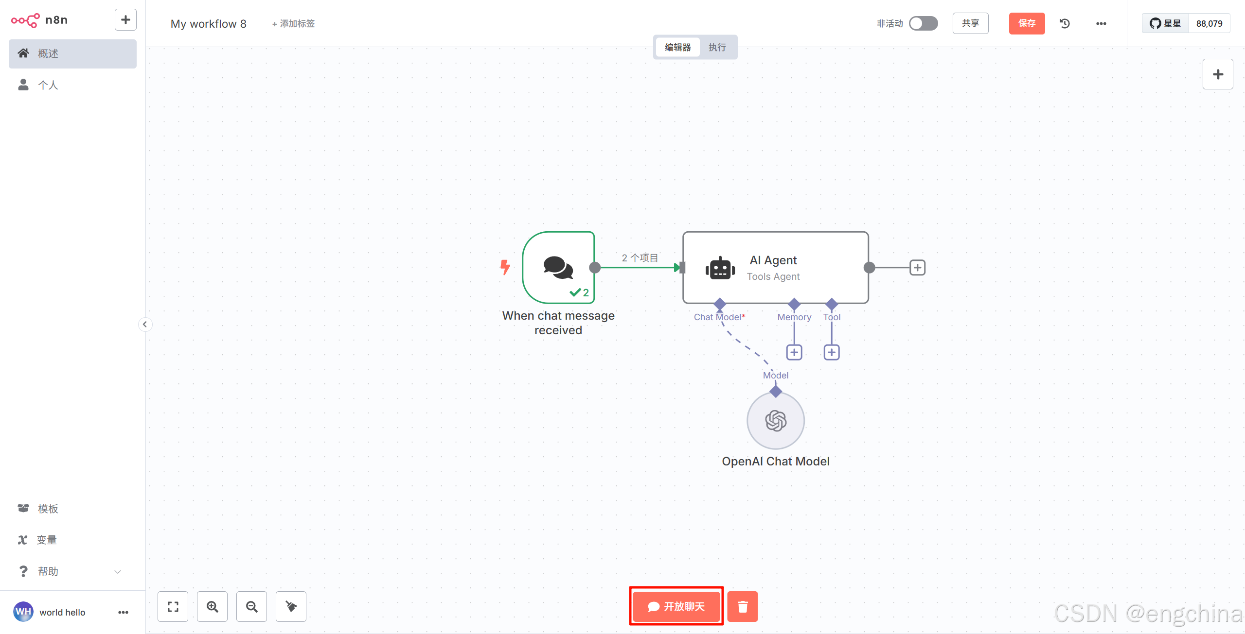The width and height of the screenshot is (1245, 634).
Task: Switch to the 执行 executions tab
Action: (x=717, y=47)
